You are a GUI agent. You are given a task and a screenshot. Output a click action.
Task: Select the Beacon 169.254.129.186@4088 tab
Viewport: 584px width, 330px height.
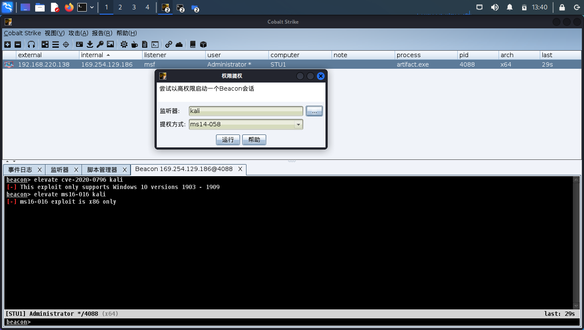pyautogui.click(x=184, y=169)
